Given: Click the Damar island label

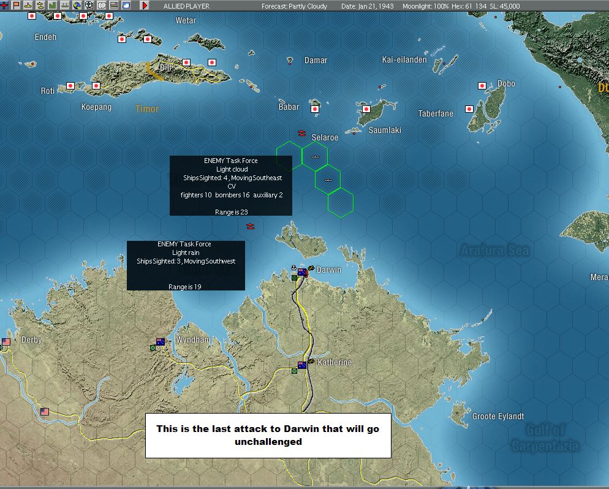Looking at the screenshot, I should 316,60.
